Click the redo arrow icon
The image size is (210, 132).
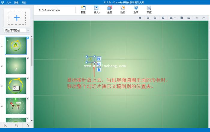204,18
